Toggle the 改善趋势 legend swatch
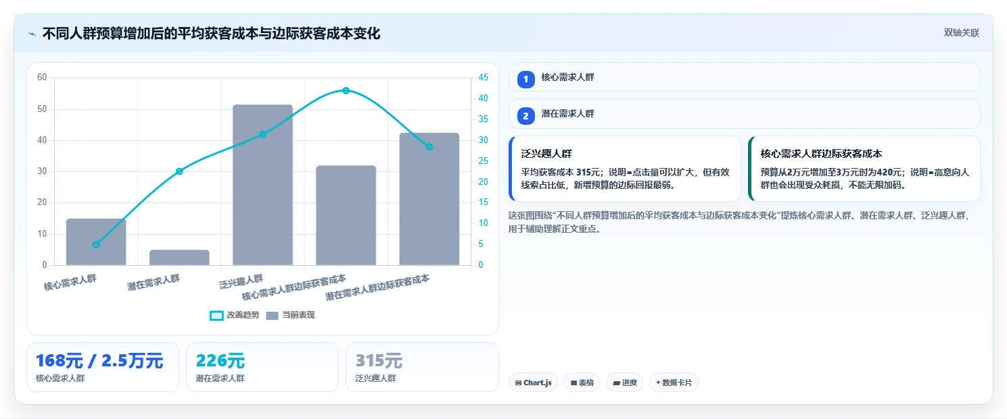Viewport: 1007px width, 419px height. click(216, 315)
